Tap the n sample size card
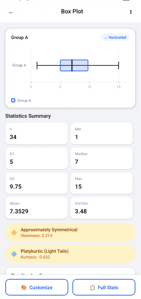The width and height of the screenshot is (141, 299). pos(36,133)
